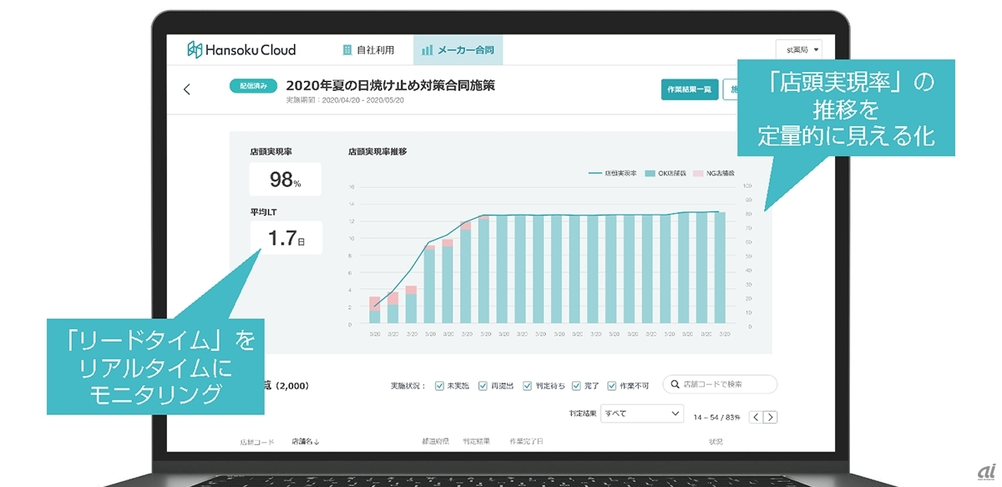Click the OK店舗数 legend swatch
Image resolution: width=1002 pixels, height=487 pixels.
(x=650, y=173)
